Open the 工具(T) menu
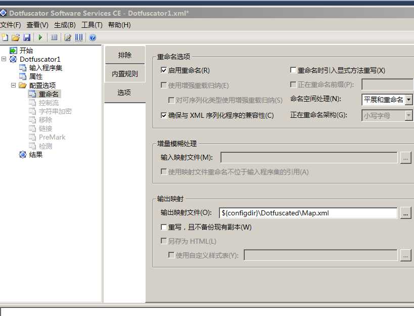414x316 pixels. 92,25
